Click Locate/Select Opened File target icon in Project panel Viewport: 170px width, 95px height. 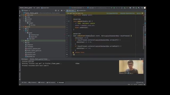point(56,11)
